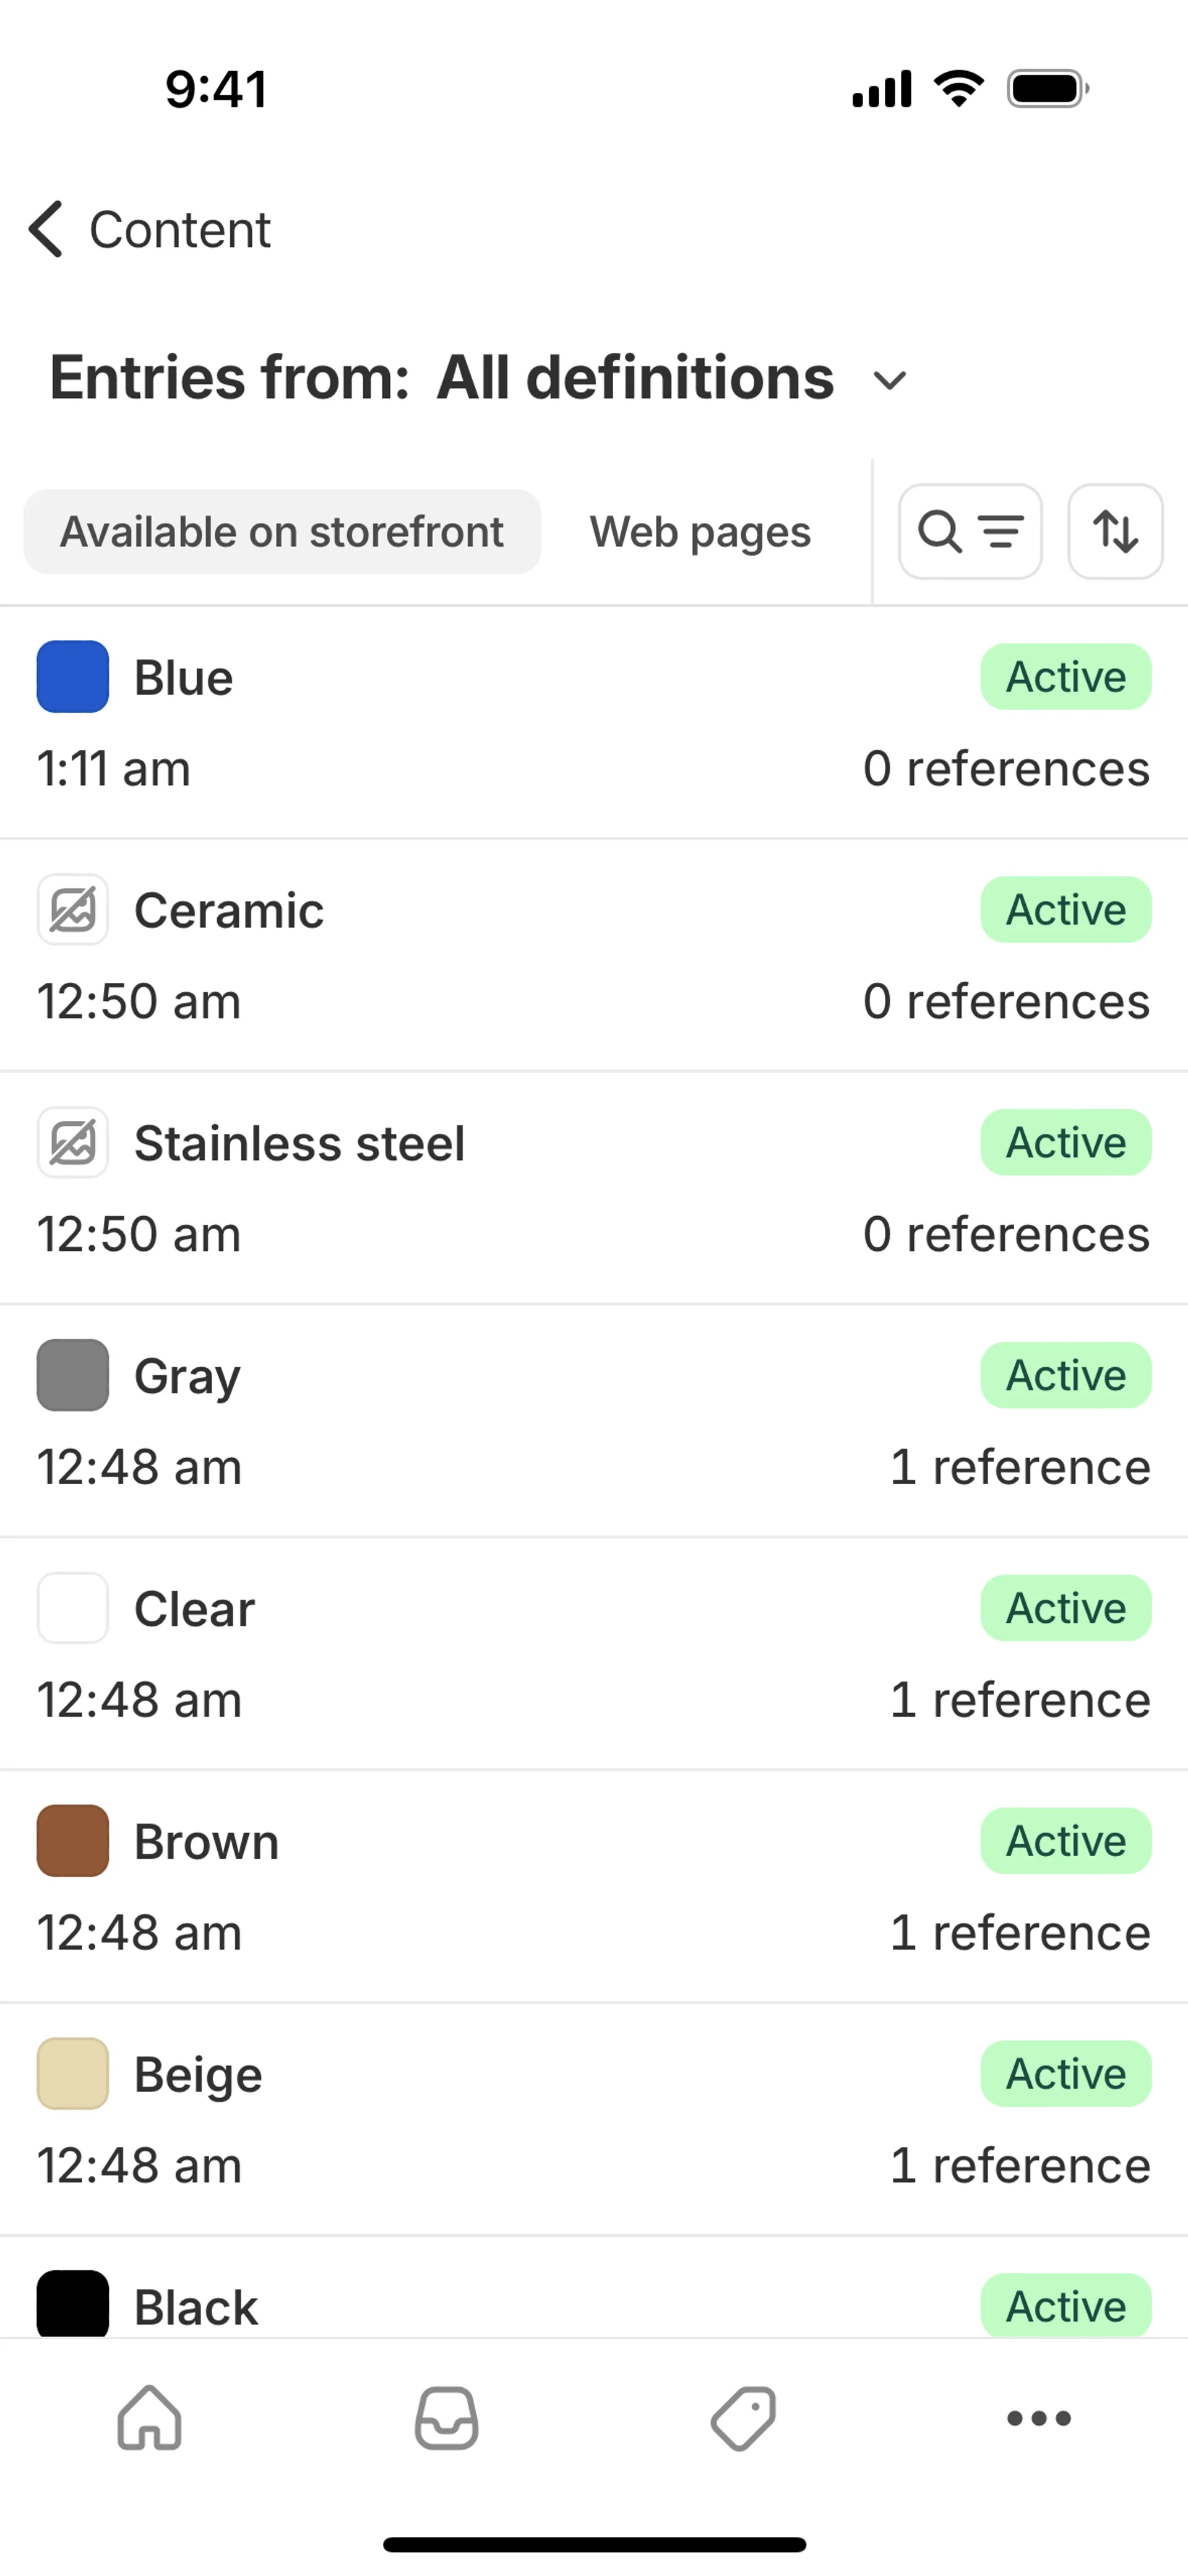
Task: Open the More options menu
Action: tap(1038, 2418)
